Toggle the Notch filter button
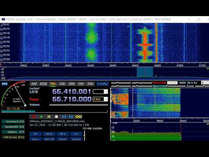The image size is (209, 157). click(x=63, y=139)
